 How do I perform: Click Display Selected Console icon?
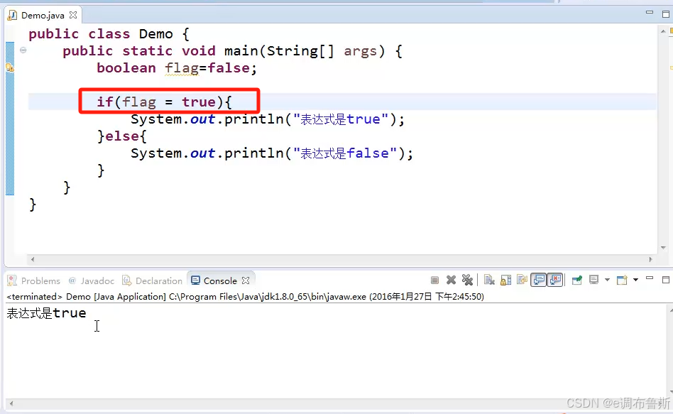(x=594, y=280)
